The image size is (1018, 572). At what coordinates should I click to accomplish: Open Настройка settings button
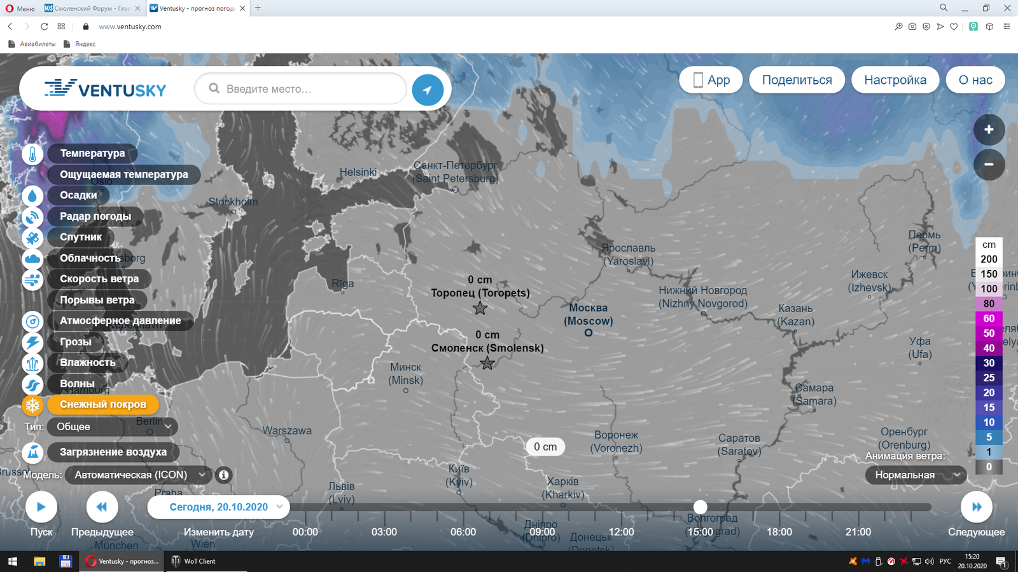(x=895, y=80)
